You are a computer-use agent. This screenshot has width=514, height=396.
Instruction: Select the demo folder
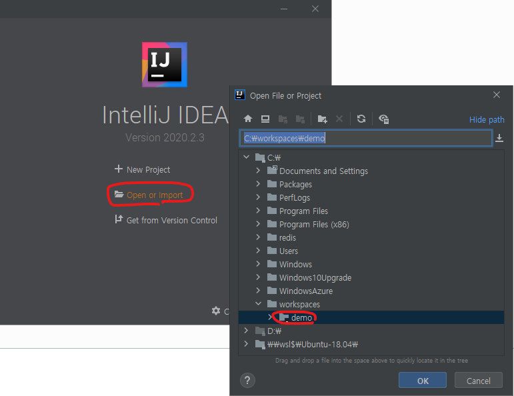[x=301, y=318]
